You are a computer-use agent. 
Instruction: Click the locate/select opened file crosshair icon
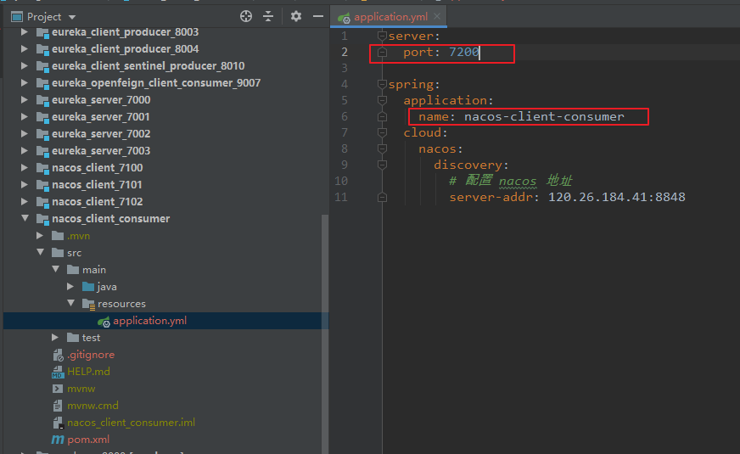click(x=246, y=16)
